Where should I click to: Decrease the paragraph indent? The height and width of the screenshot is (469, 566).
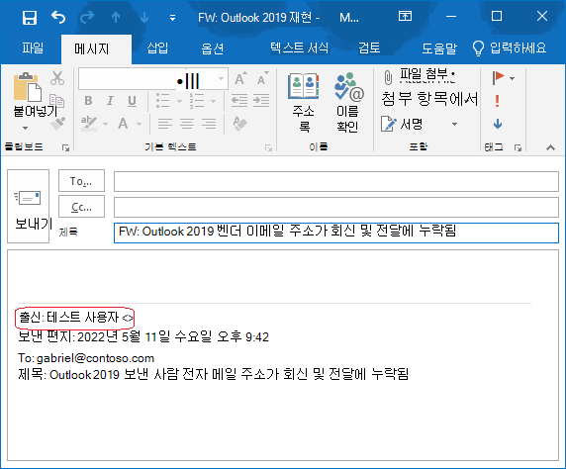[239, 101]
